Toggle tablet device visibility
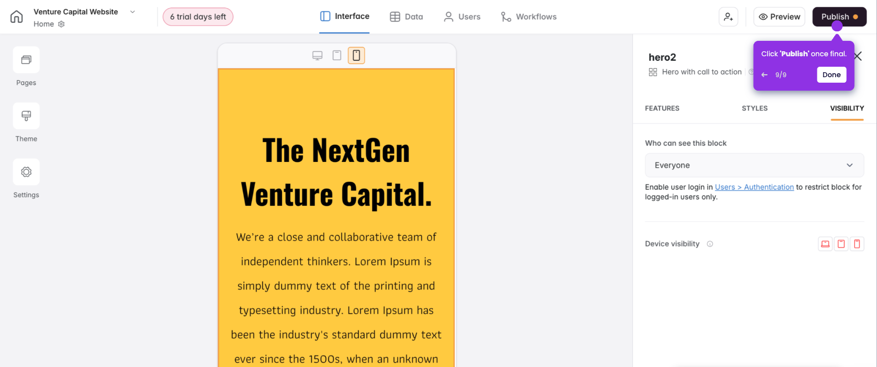 click(x=841, y=244)
